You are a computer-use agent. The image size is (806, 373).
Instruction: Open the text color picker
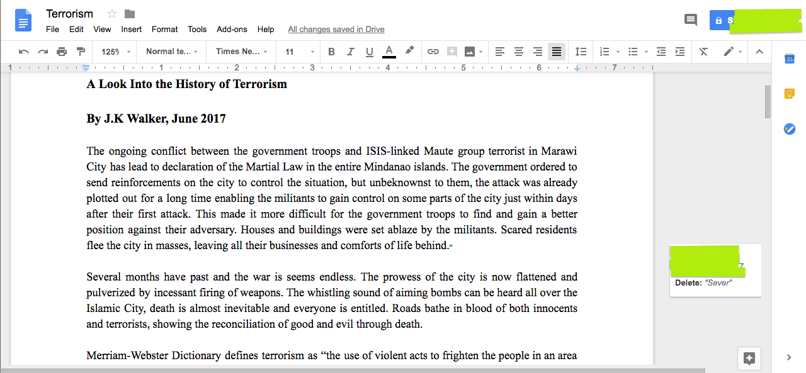[x=389, y=52]
